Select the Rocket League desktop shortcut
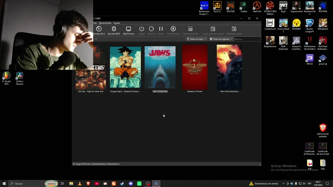The image size is (333, 187). [310, 26]
